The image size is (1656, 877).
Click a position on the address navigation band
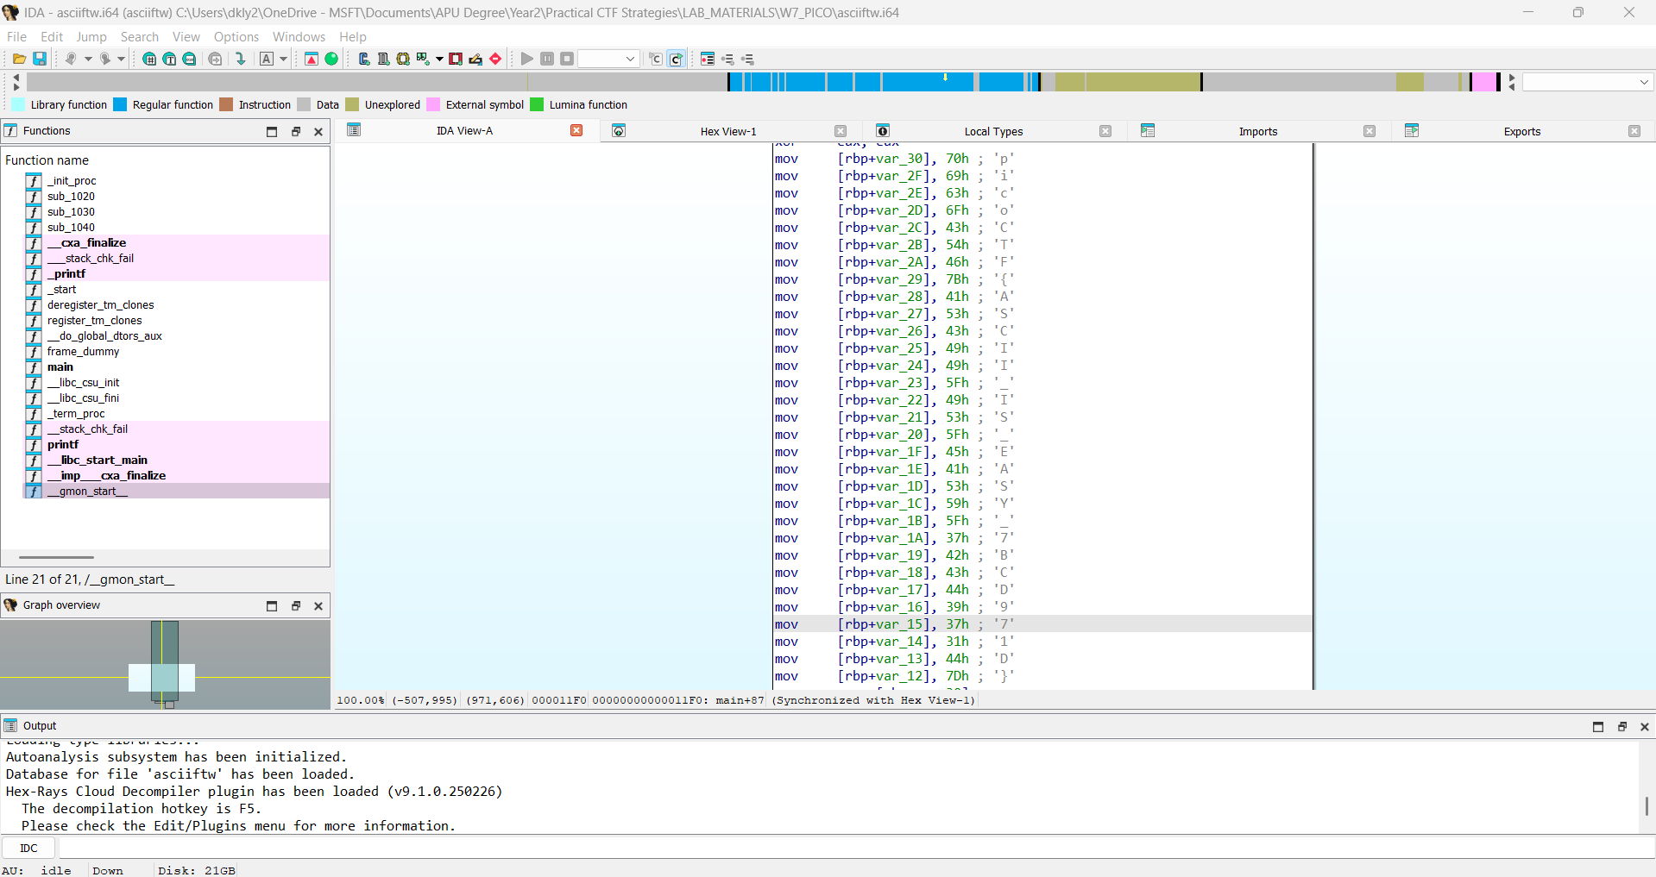click(x=863, y=82)
